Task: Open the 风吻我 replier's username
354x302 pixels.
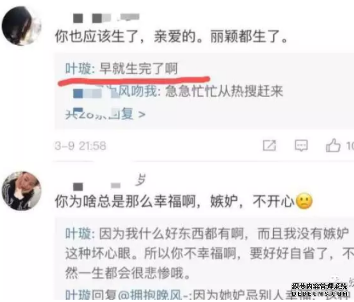Action: pyautogui.click(x=116, y=92)
